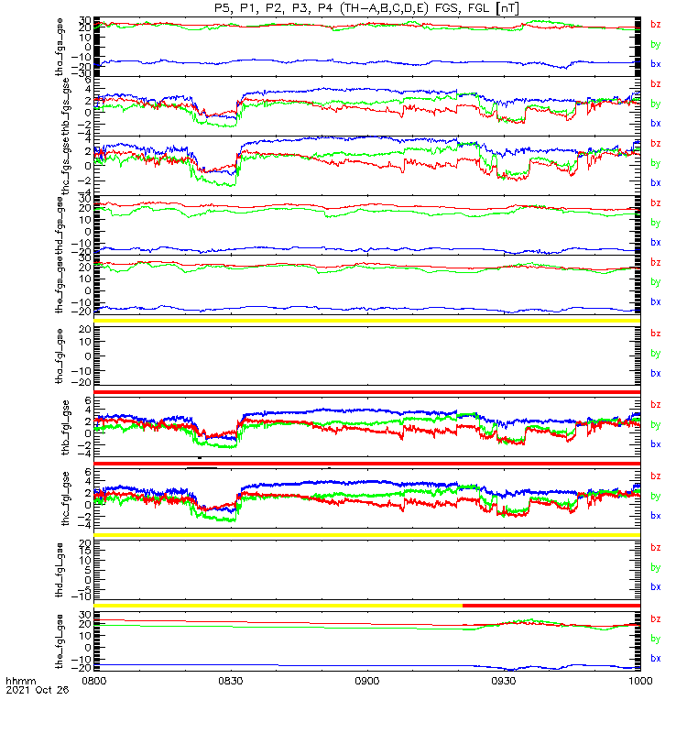Click the bx legend of the_fgl_gse panel
This screenshot has height=733, width=687.
[656, 658]
